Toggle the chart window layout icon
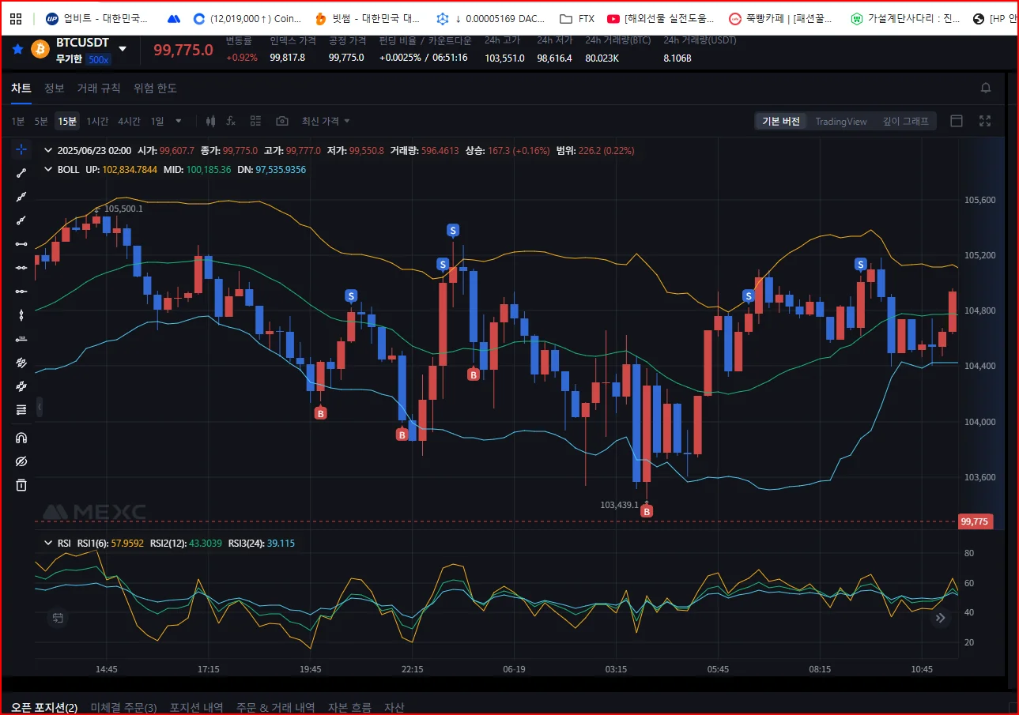 pos(957,121)
